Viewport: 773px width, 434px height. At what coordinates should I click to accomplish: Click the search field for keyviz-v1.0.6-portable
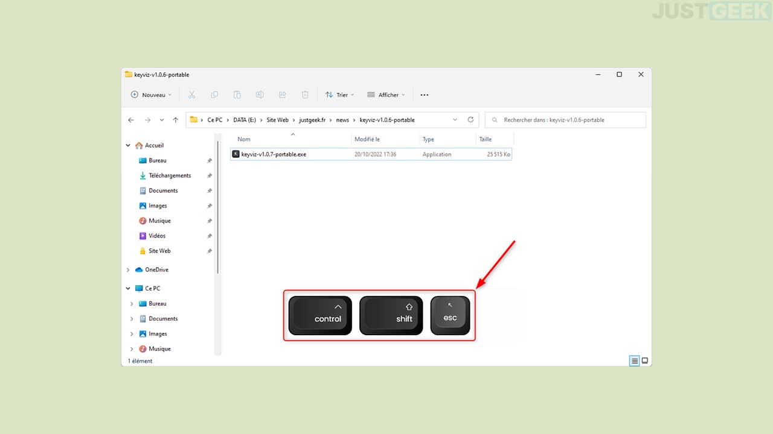point(566,120)
